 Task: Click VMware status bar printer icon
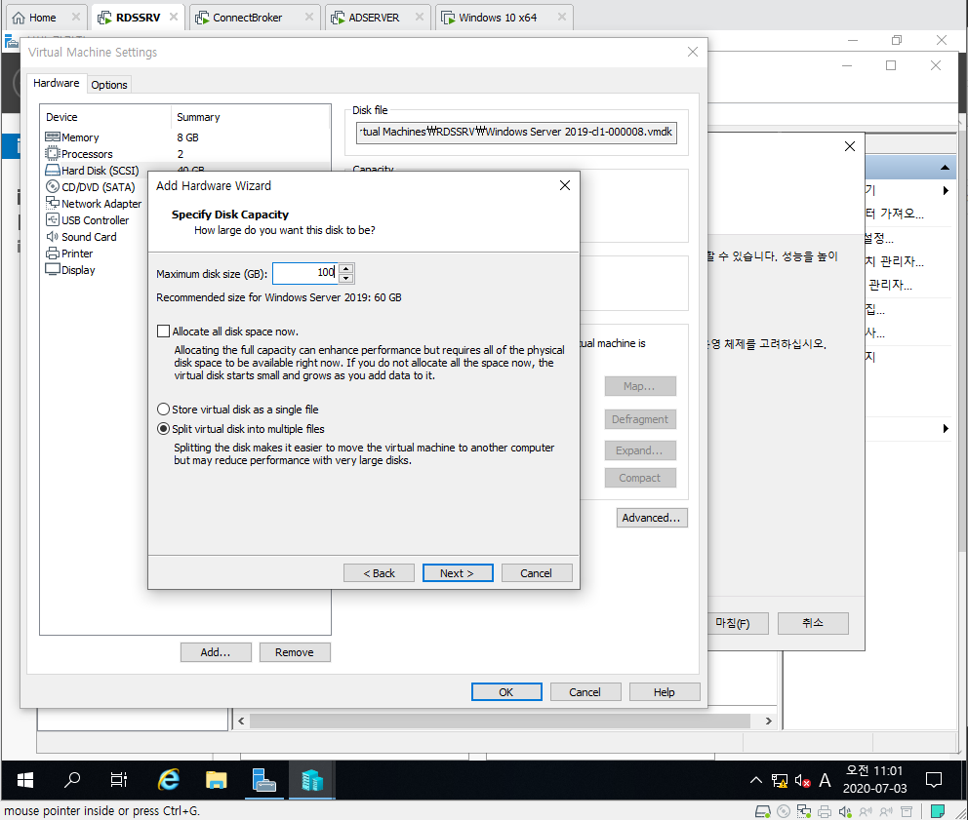pyautogui.click(x=825, y=811)
